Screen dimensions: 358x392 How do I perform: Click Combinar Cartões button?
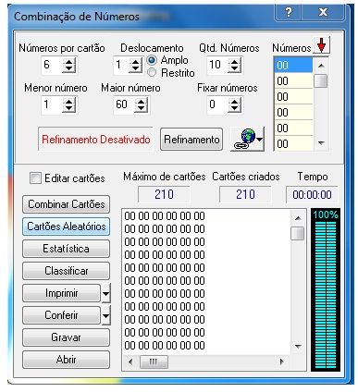66,204
